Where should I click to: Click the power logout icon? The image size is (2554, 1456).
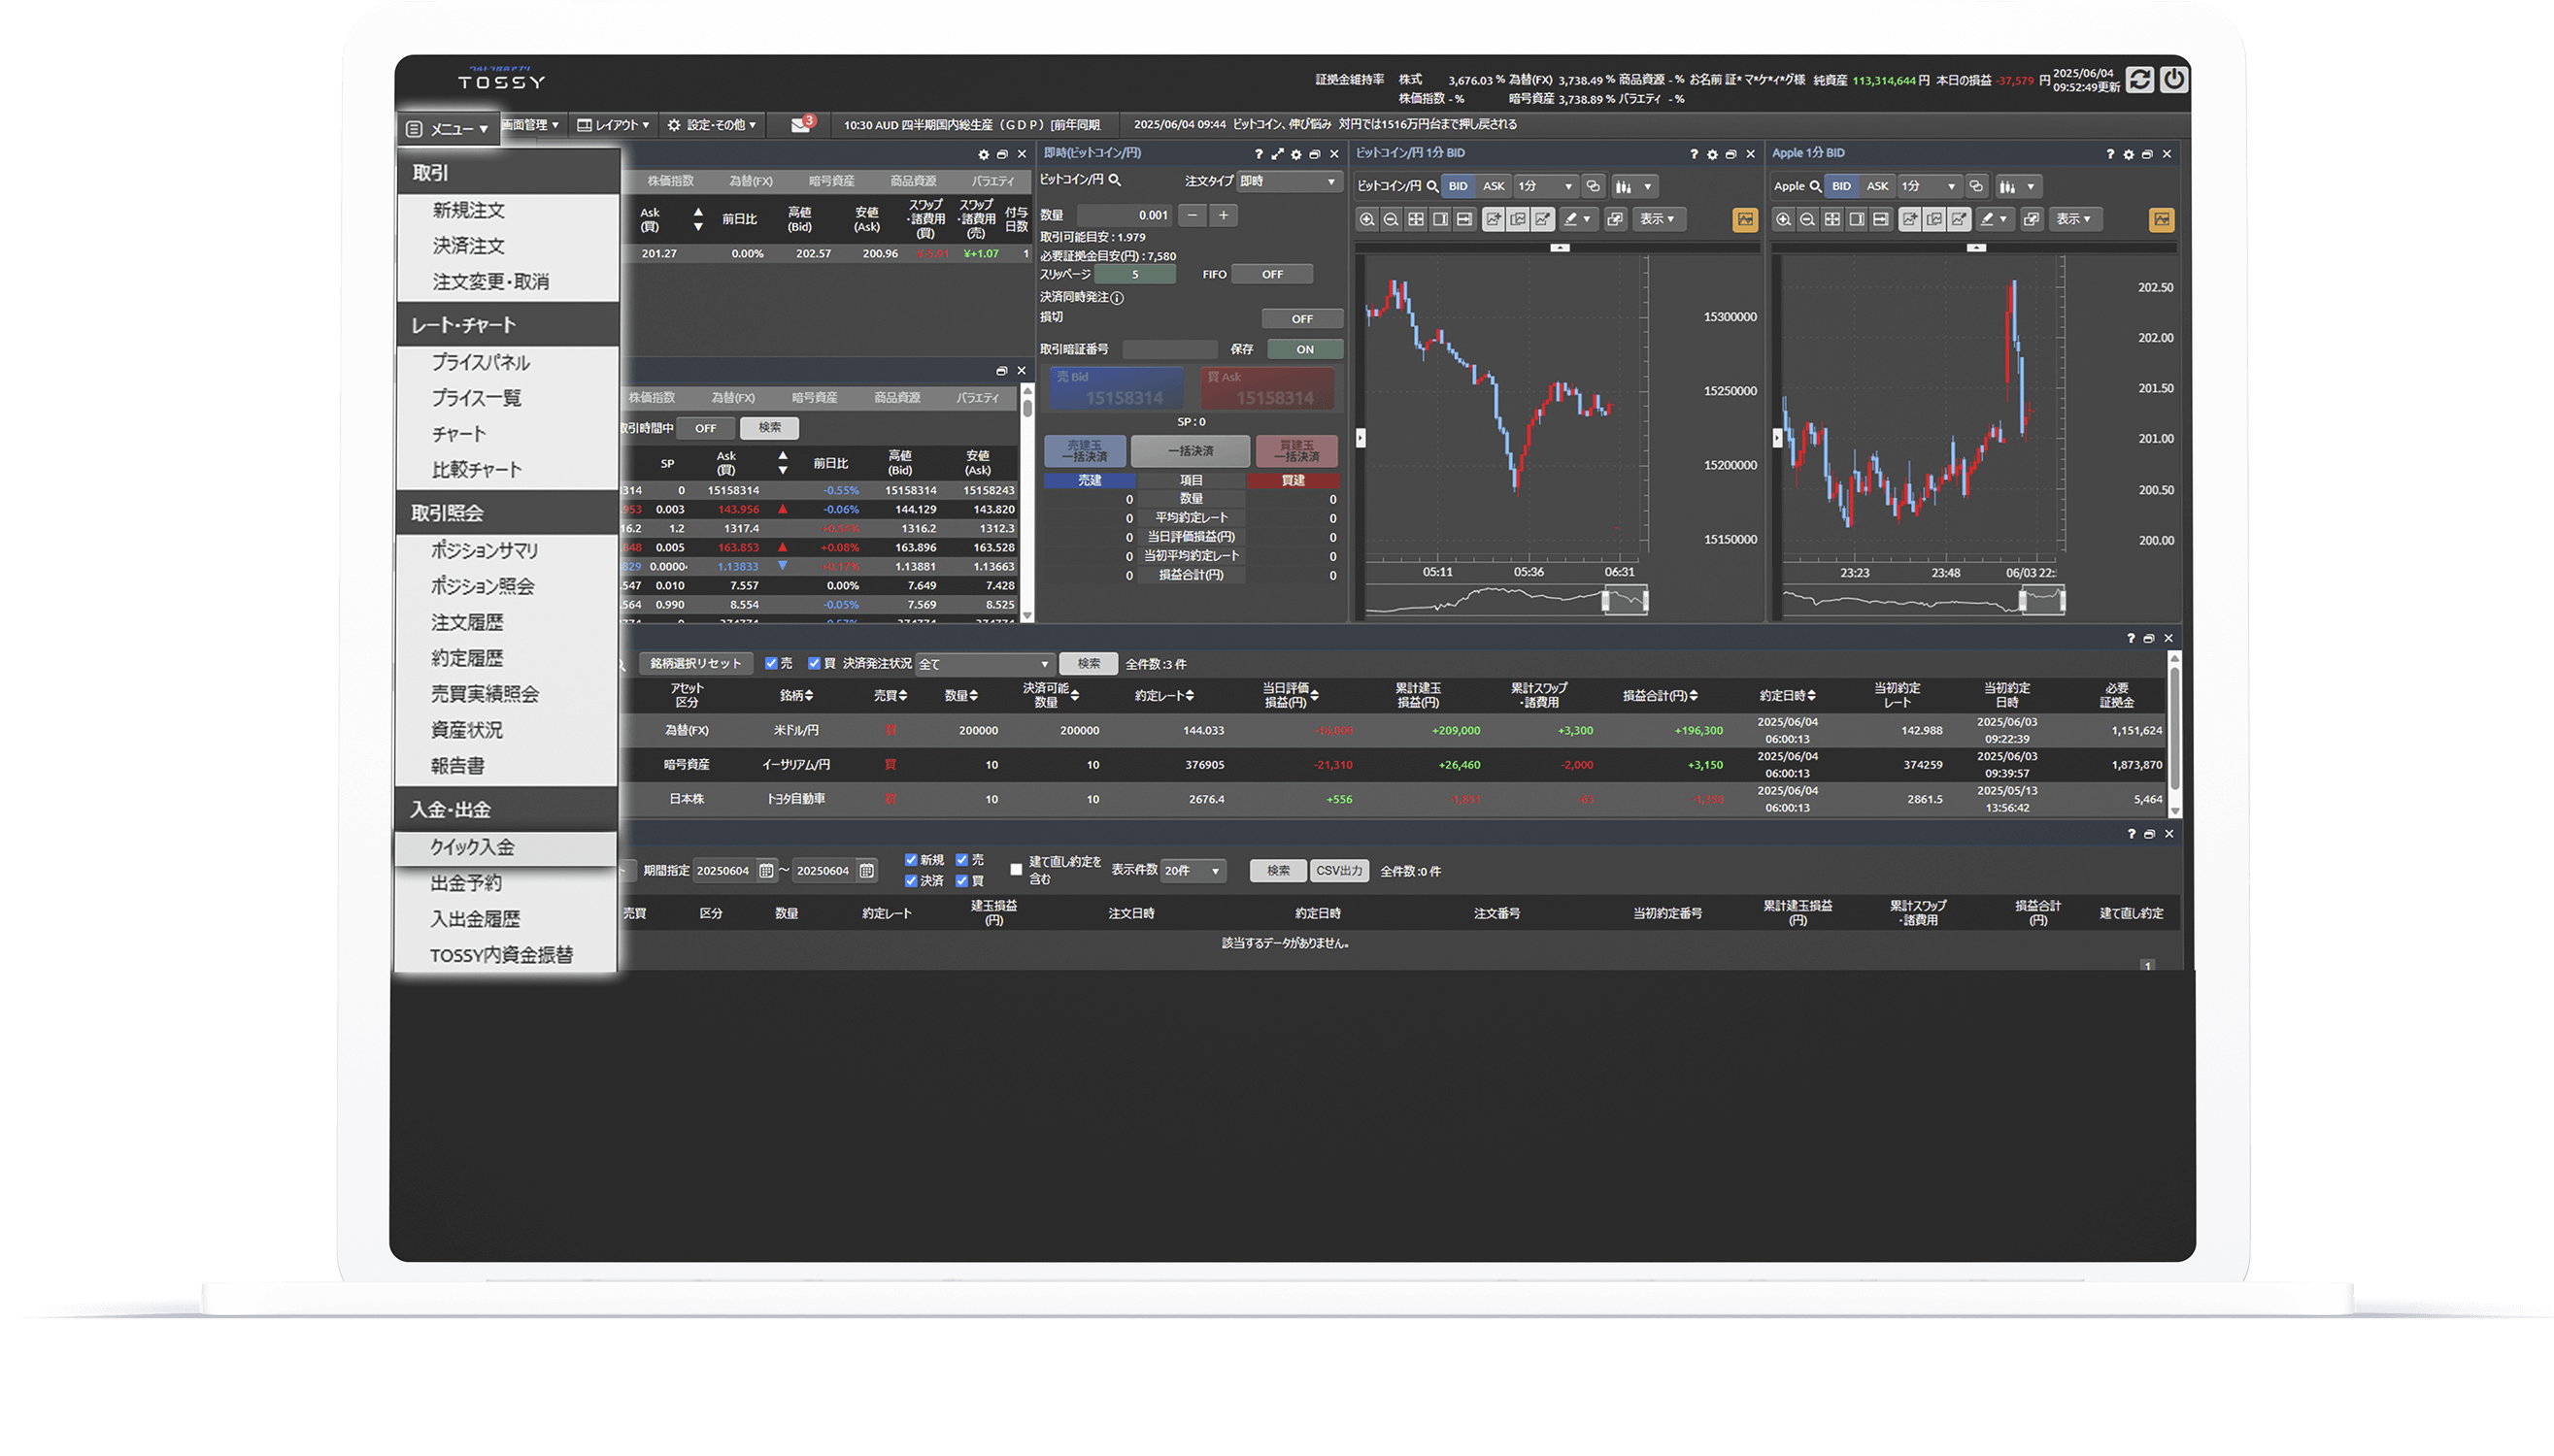[2173, 80]
